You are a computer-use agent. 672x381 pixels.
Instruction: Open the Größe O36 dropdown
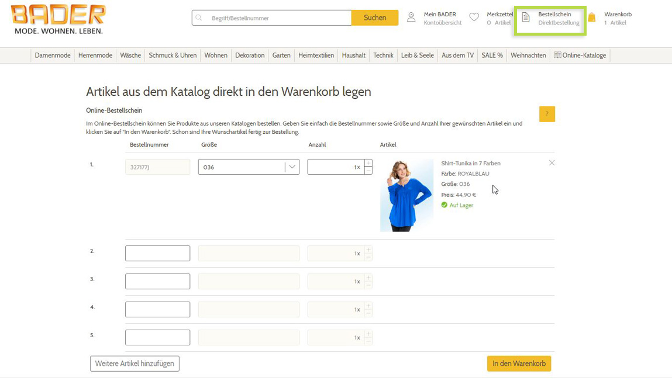292,167
